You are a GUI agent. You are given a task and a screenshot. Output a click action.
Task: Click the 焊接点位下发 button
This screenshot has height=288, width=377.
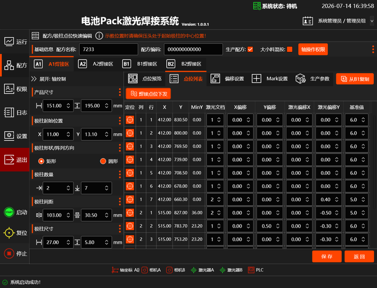148,93
